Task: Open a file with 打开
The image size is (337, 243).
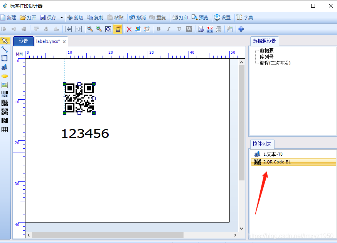Action: click(28, 17)
